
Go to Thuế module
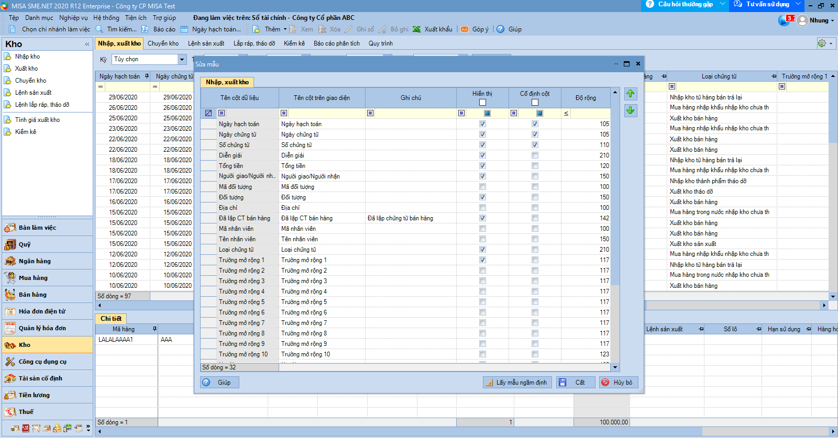47,412
